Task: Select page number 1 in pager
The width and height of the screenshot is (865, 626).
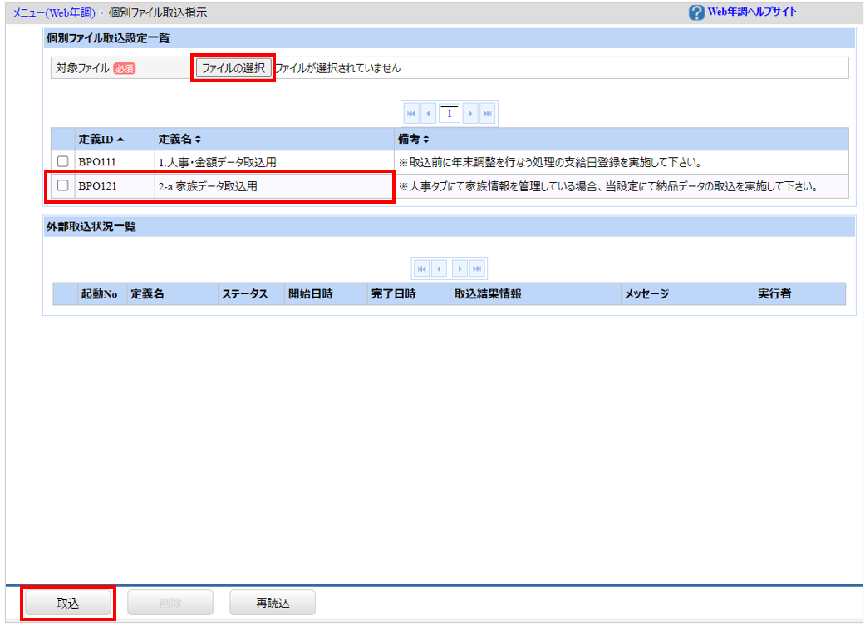Action: tap(449, 114)
